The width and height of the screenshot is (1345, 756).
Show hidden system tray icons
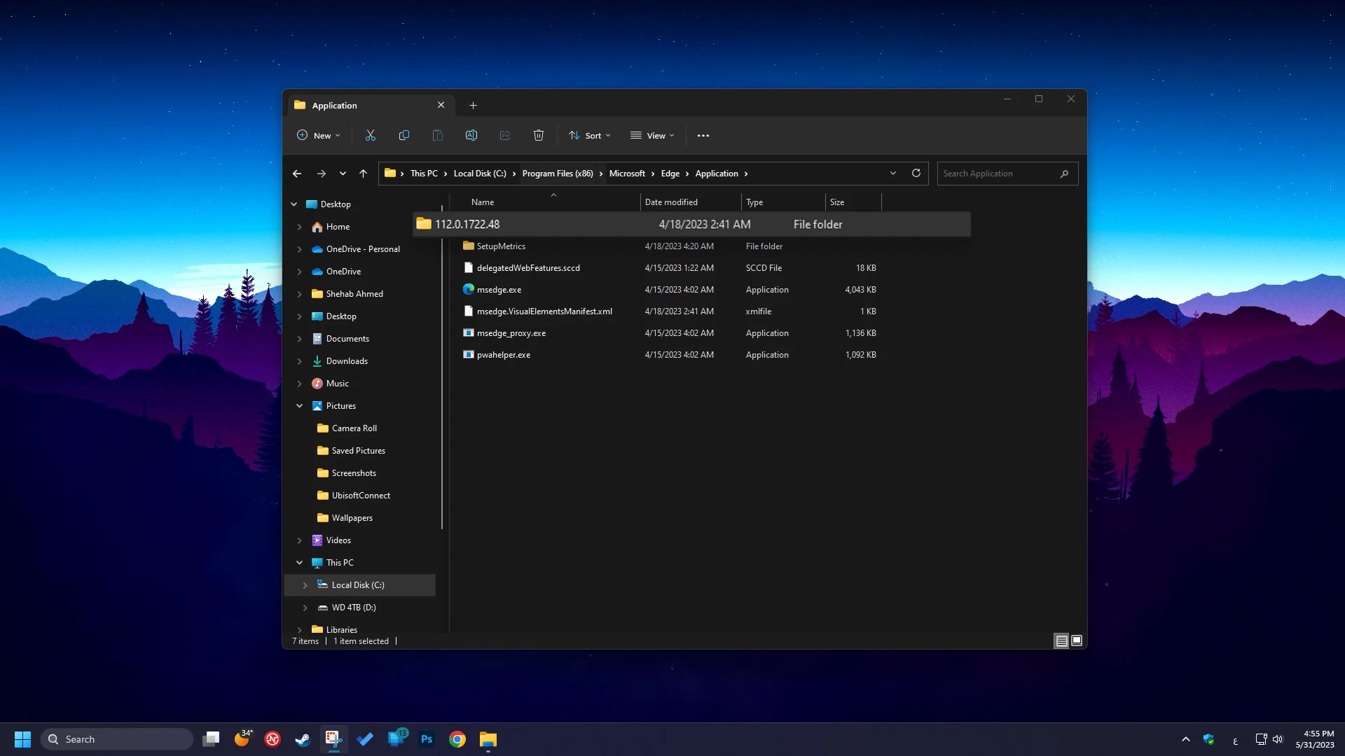(1185, 739)
